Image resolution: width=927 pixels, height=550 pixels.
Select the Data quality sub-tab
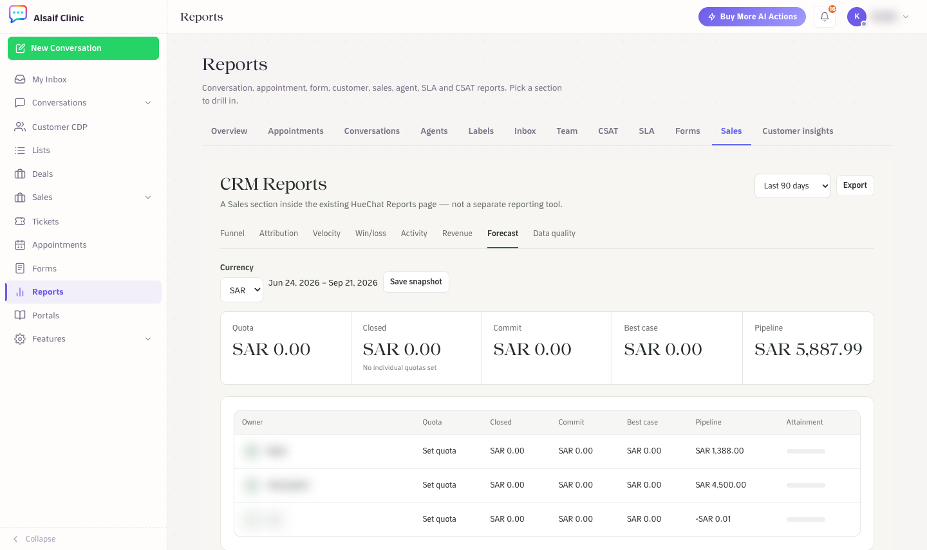[x=554, y=234]
